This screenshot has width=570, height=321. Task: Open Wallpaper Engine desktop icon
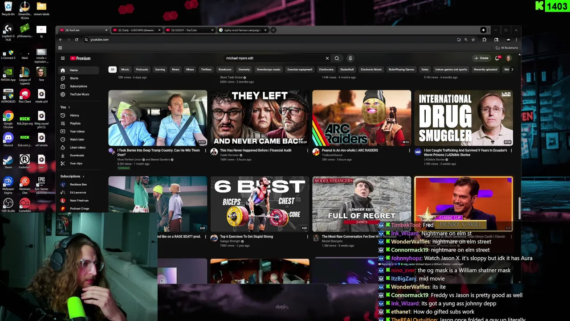pos(8,185)
